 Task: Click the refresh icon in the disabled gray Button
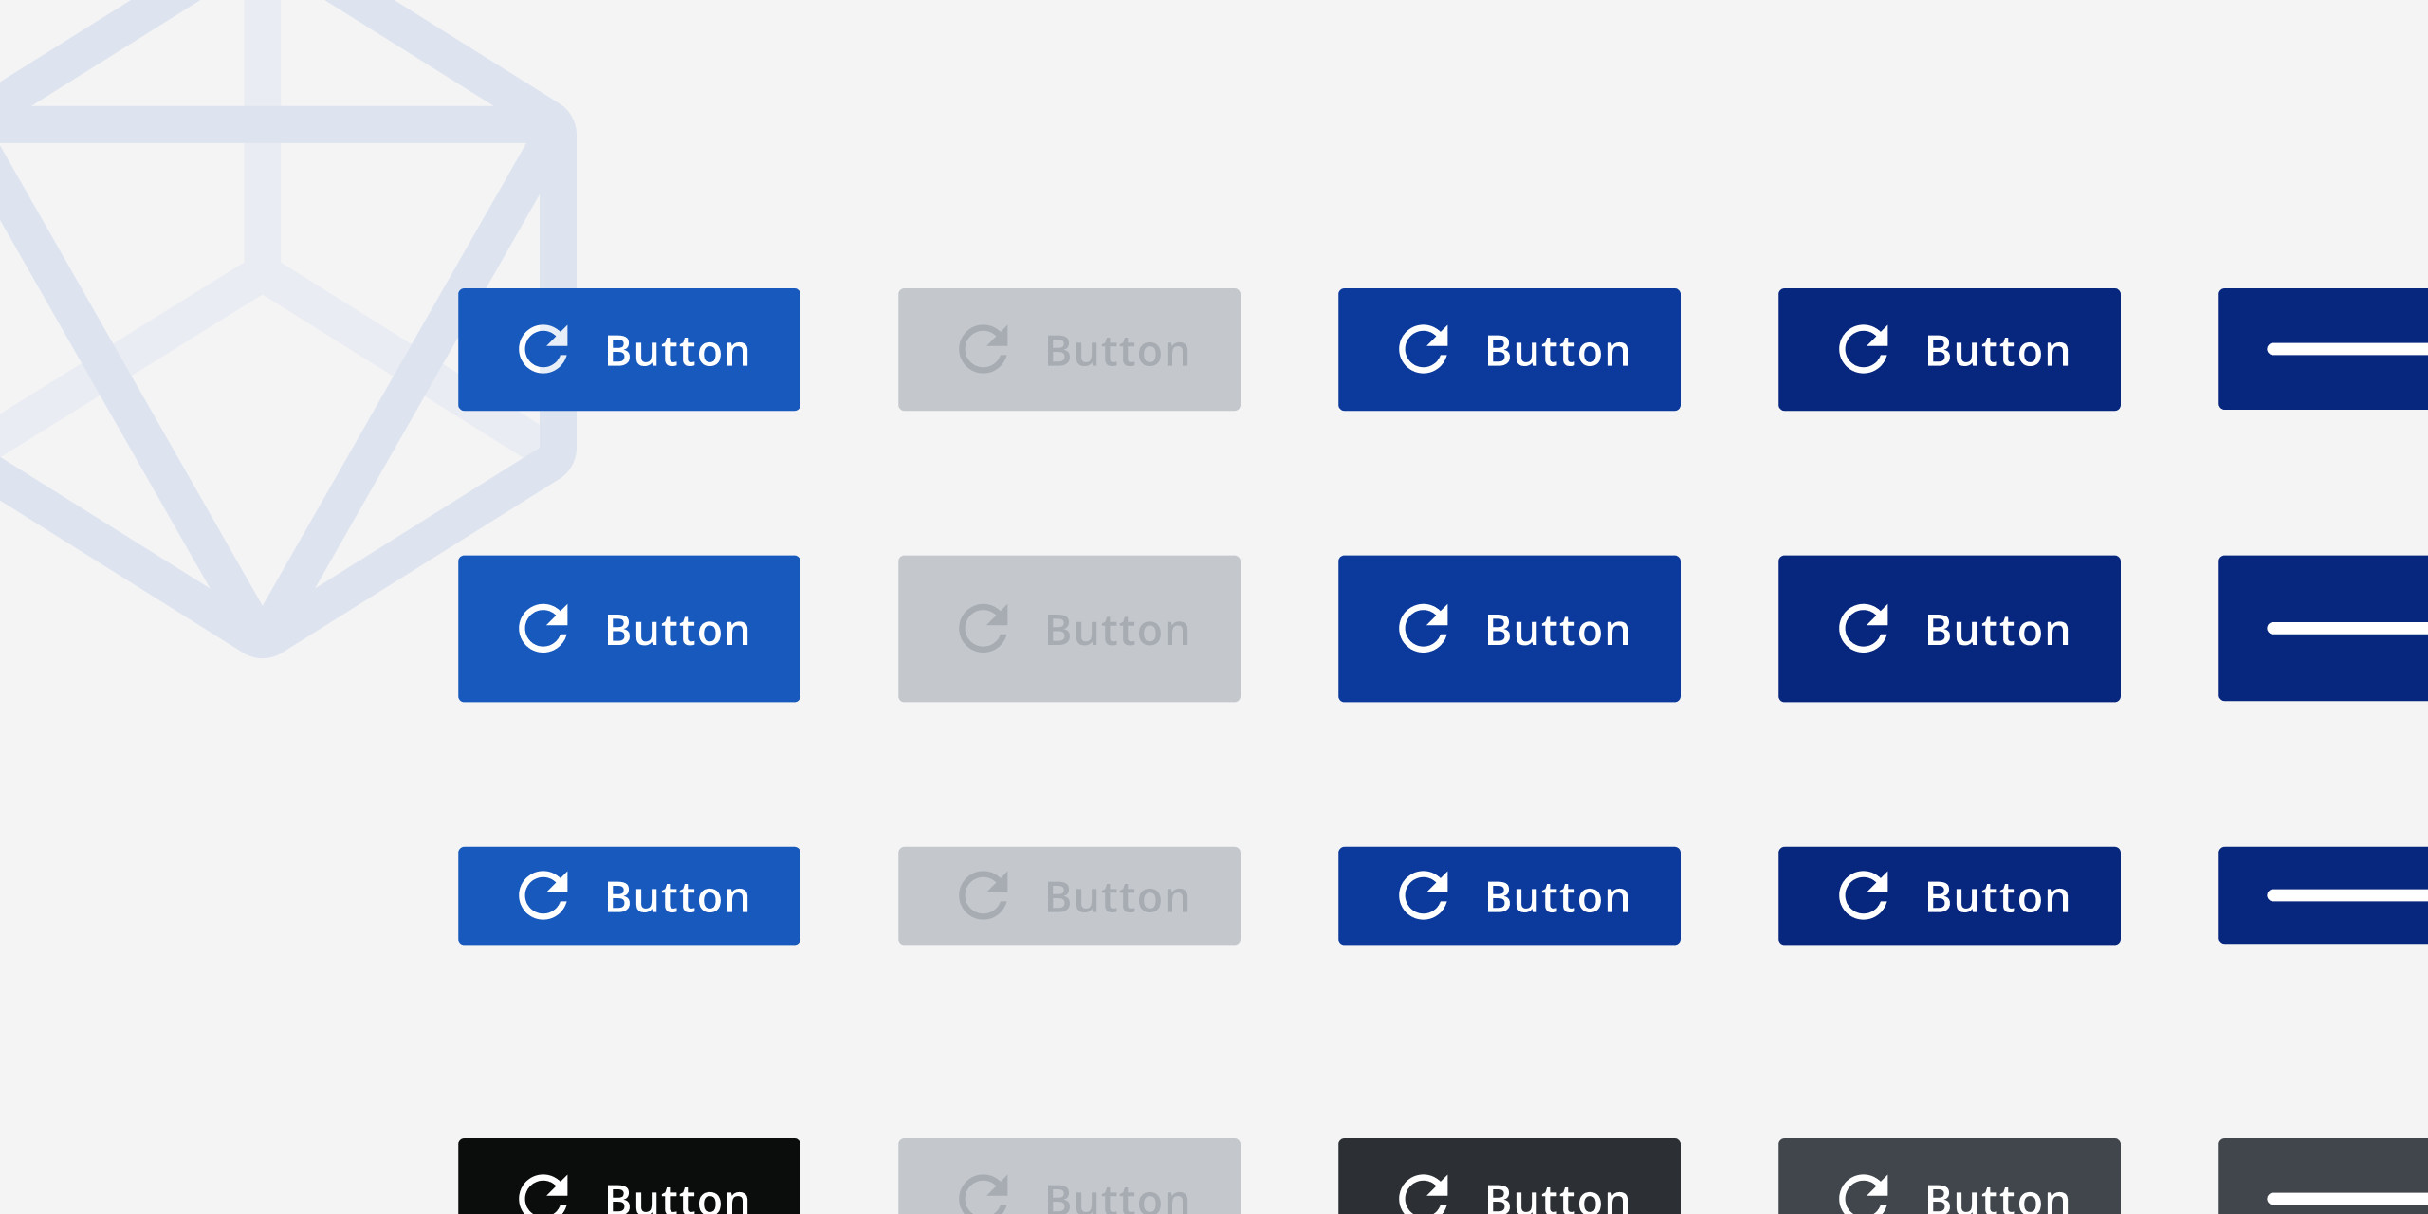pos(984,349)
